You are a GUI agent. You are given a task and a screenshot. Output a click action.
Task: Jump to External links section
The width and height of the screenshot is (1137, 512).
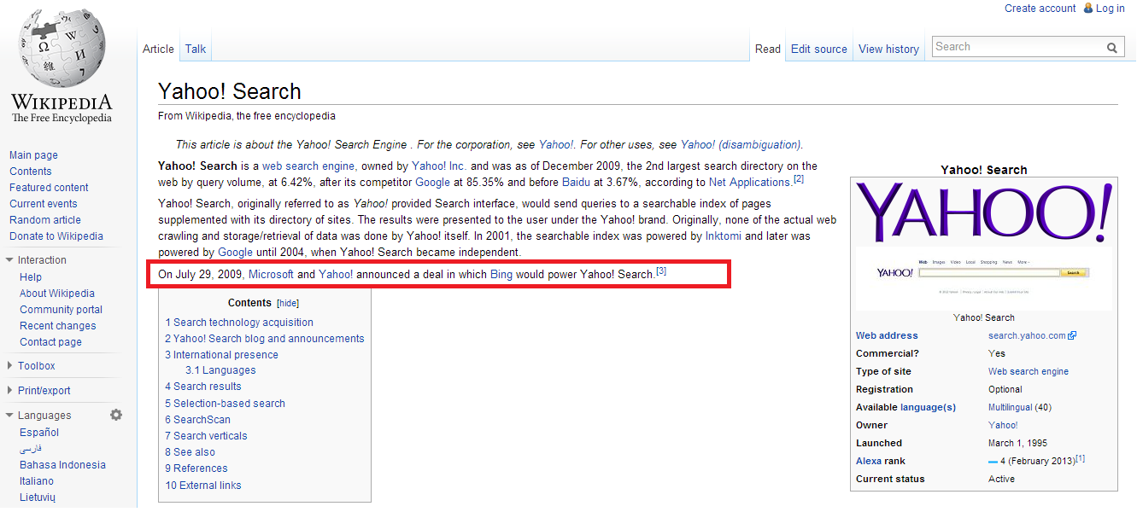(203, 486)
